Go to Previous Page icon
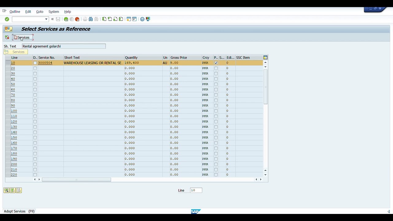Viewport: 393px width, 221px height. [110, 19]
